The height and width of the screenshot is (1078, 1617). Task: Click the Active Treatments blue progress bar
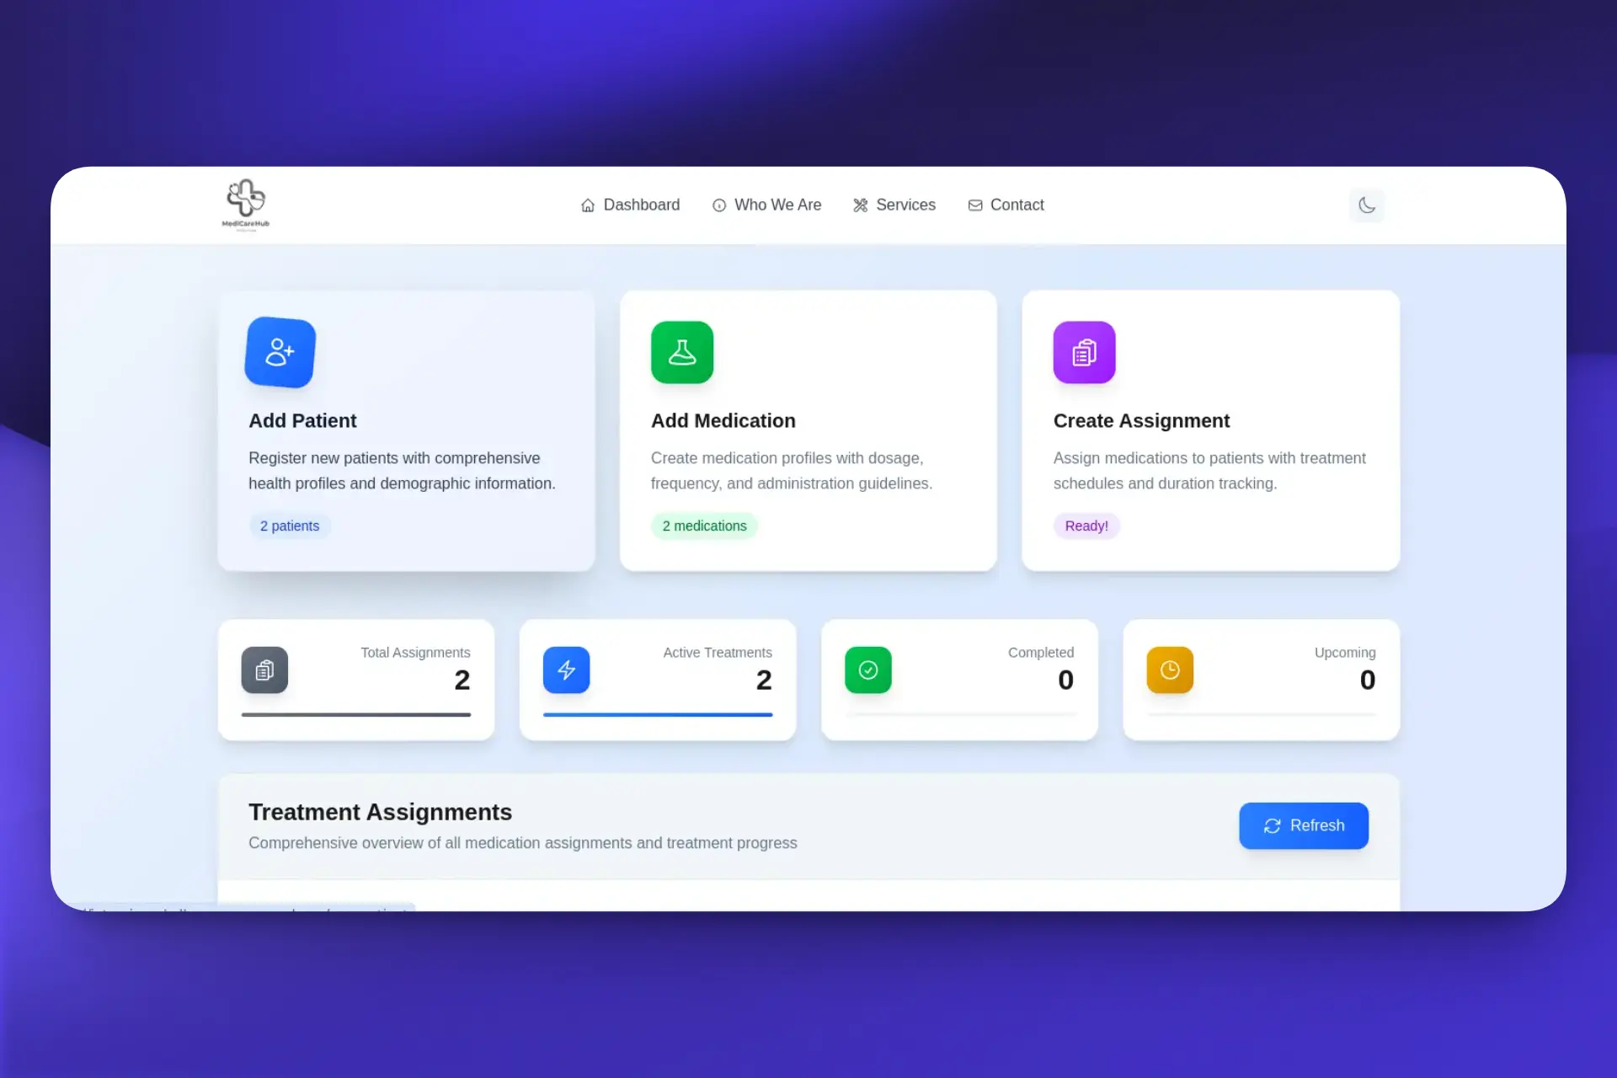tap(658, 714)
